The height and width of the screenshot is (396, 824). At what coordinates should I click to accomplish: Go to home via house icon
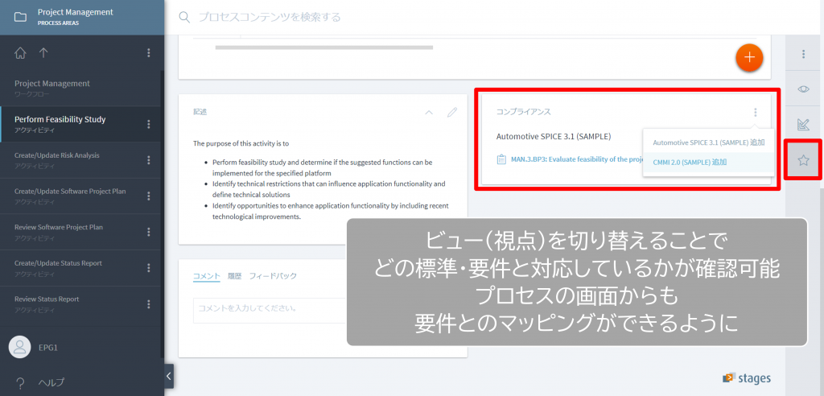[20, 52]
